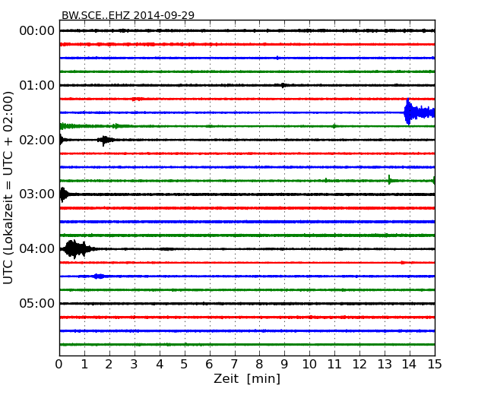The width and height of the screenshot is (494, 395).
Task: Click the x-axis tick label 0
Action: pos(59,364)
